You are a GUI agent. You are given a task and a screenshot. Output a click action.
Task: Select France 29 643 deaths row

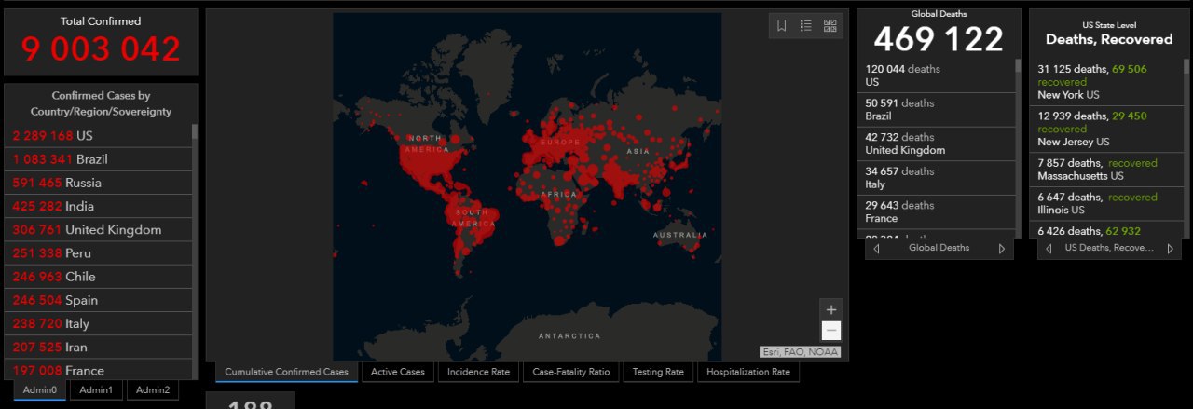[x=936, y=211]
